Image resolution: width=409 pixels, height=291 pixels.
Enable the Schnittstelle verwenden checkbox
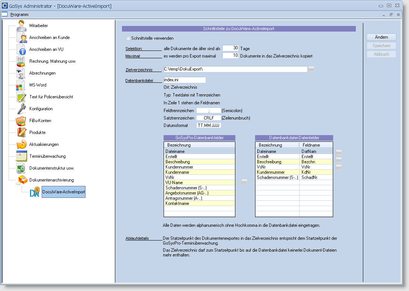point(128,38)
